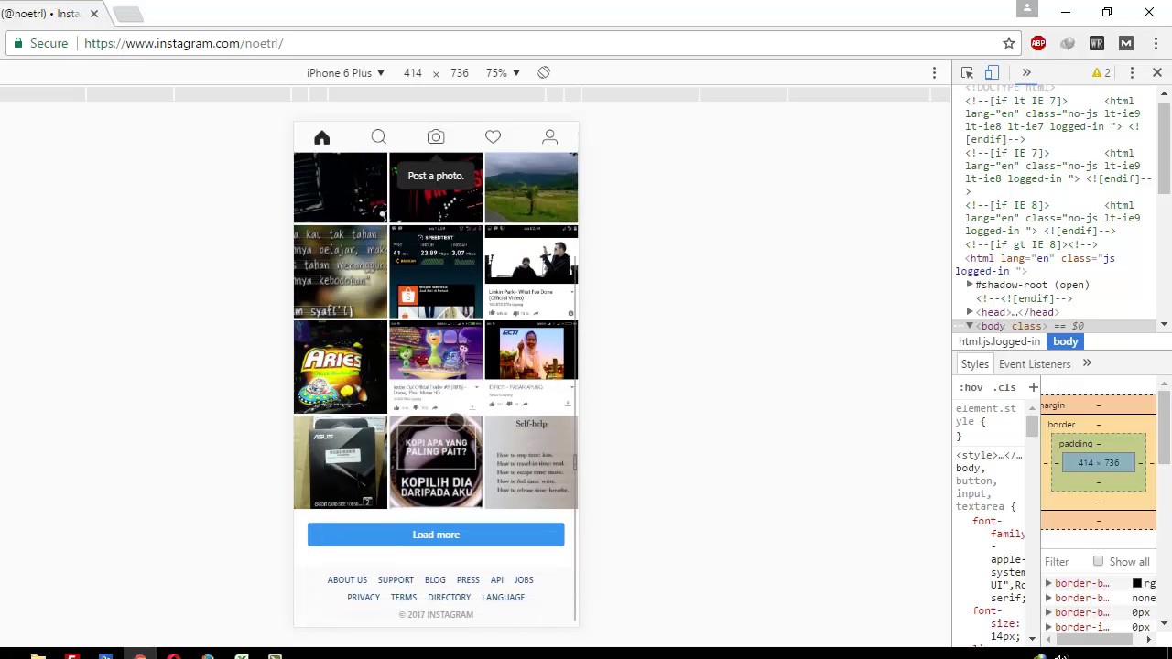Click the Adblock Plus extension icon

[x=1038, y=43]
